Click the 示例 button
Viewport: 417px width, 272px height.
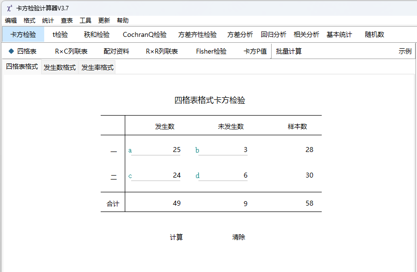coord(405,51)
